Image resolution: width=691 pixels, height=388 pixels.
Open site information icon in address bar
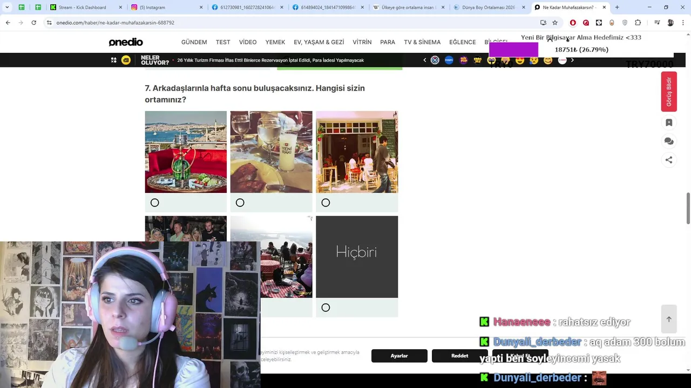pyautogui.click(x=49, y=23)
